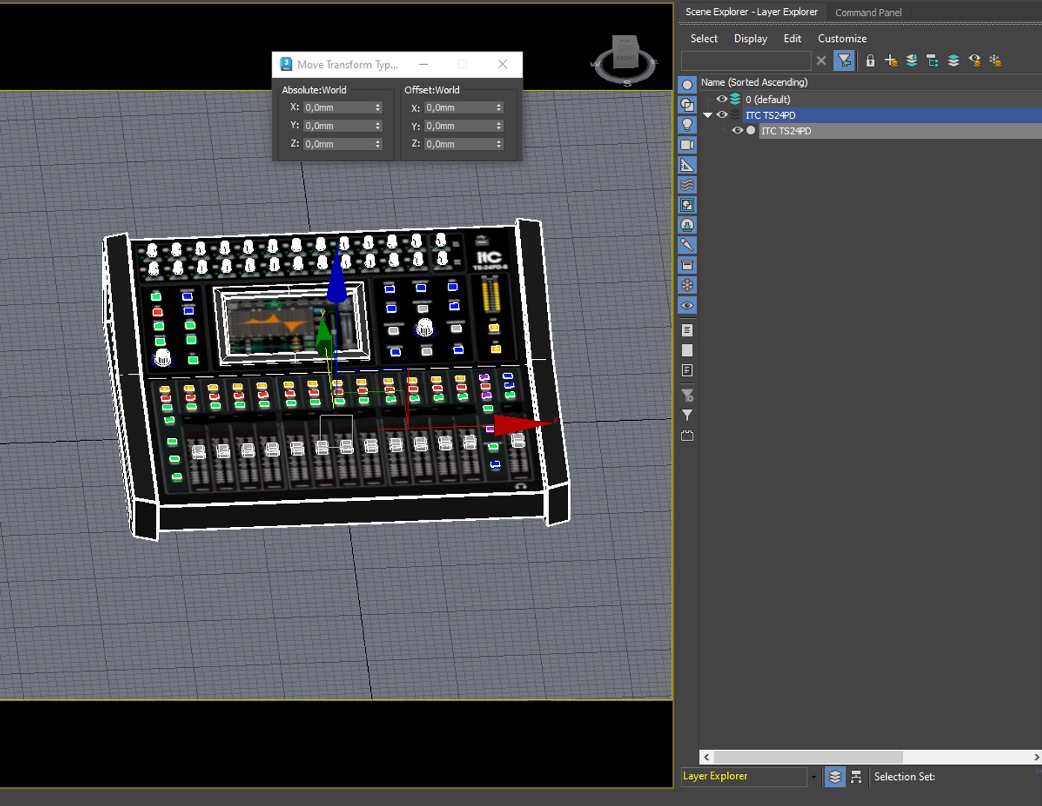
Task: Make 0 (default) the active layer icon
Action: pos(735,99)
